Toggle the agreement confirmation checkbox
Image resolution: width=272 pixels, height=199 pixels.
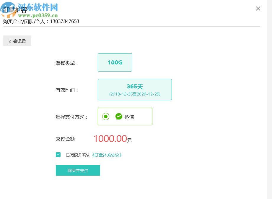58,154
